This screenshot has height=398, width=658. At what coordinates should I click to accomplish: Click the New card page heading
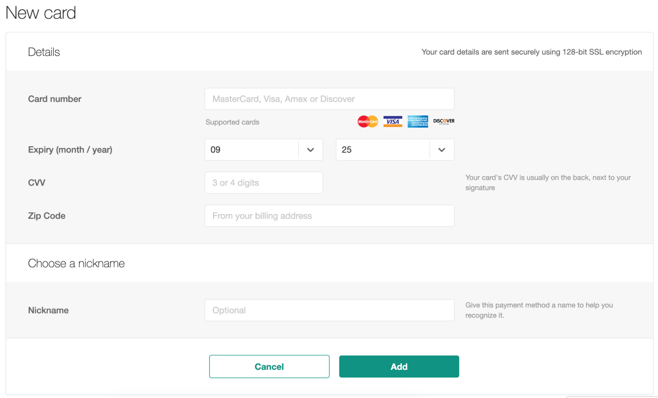40,13
